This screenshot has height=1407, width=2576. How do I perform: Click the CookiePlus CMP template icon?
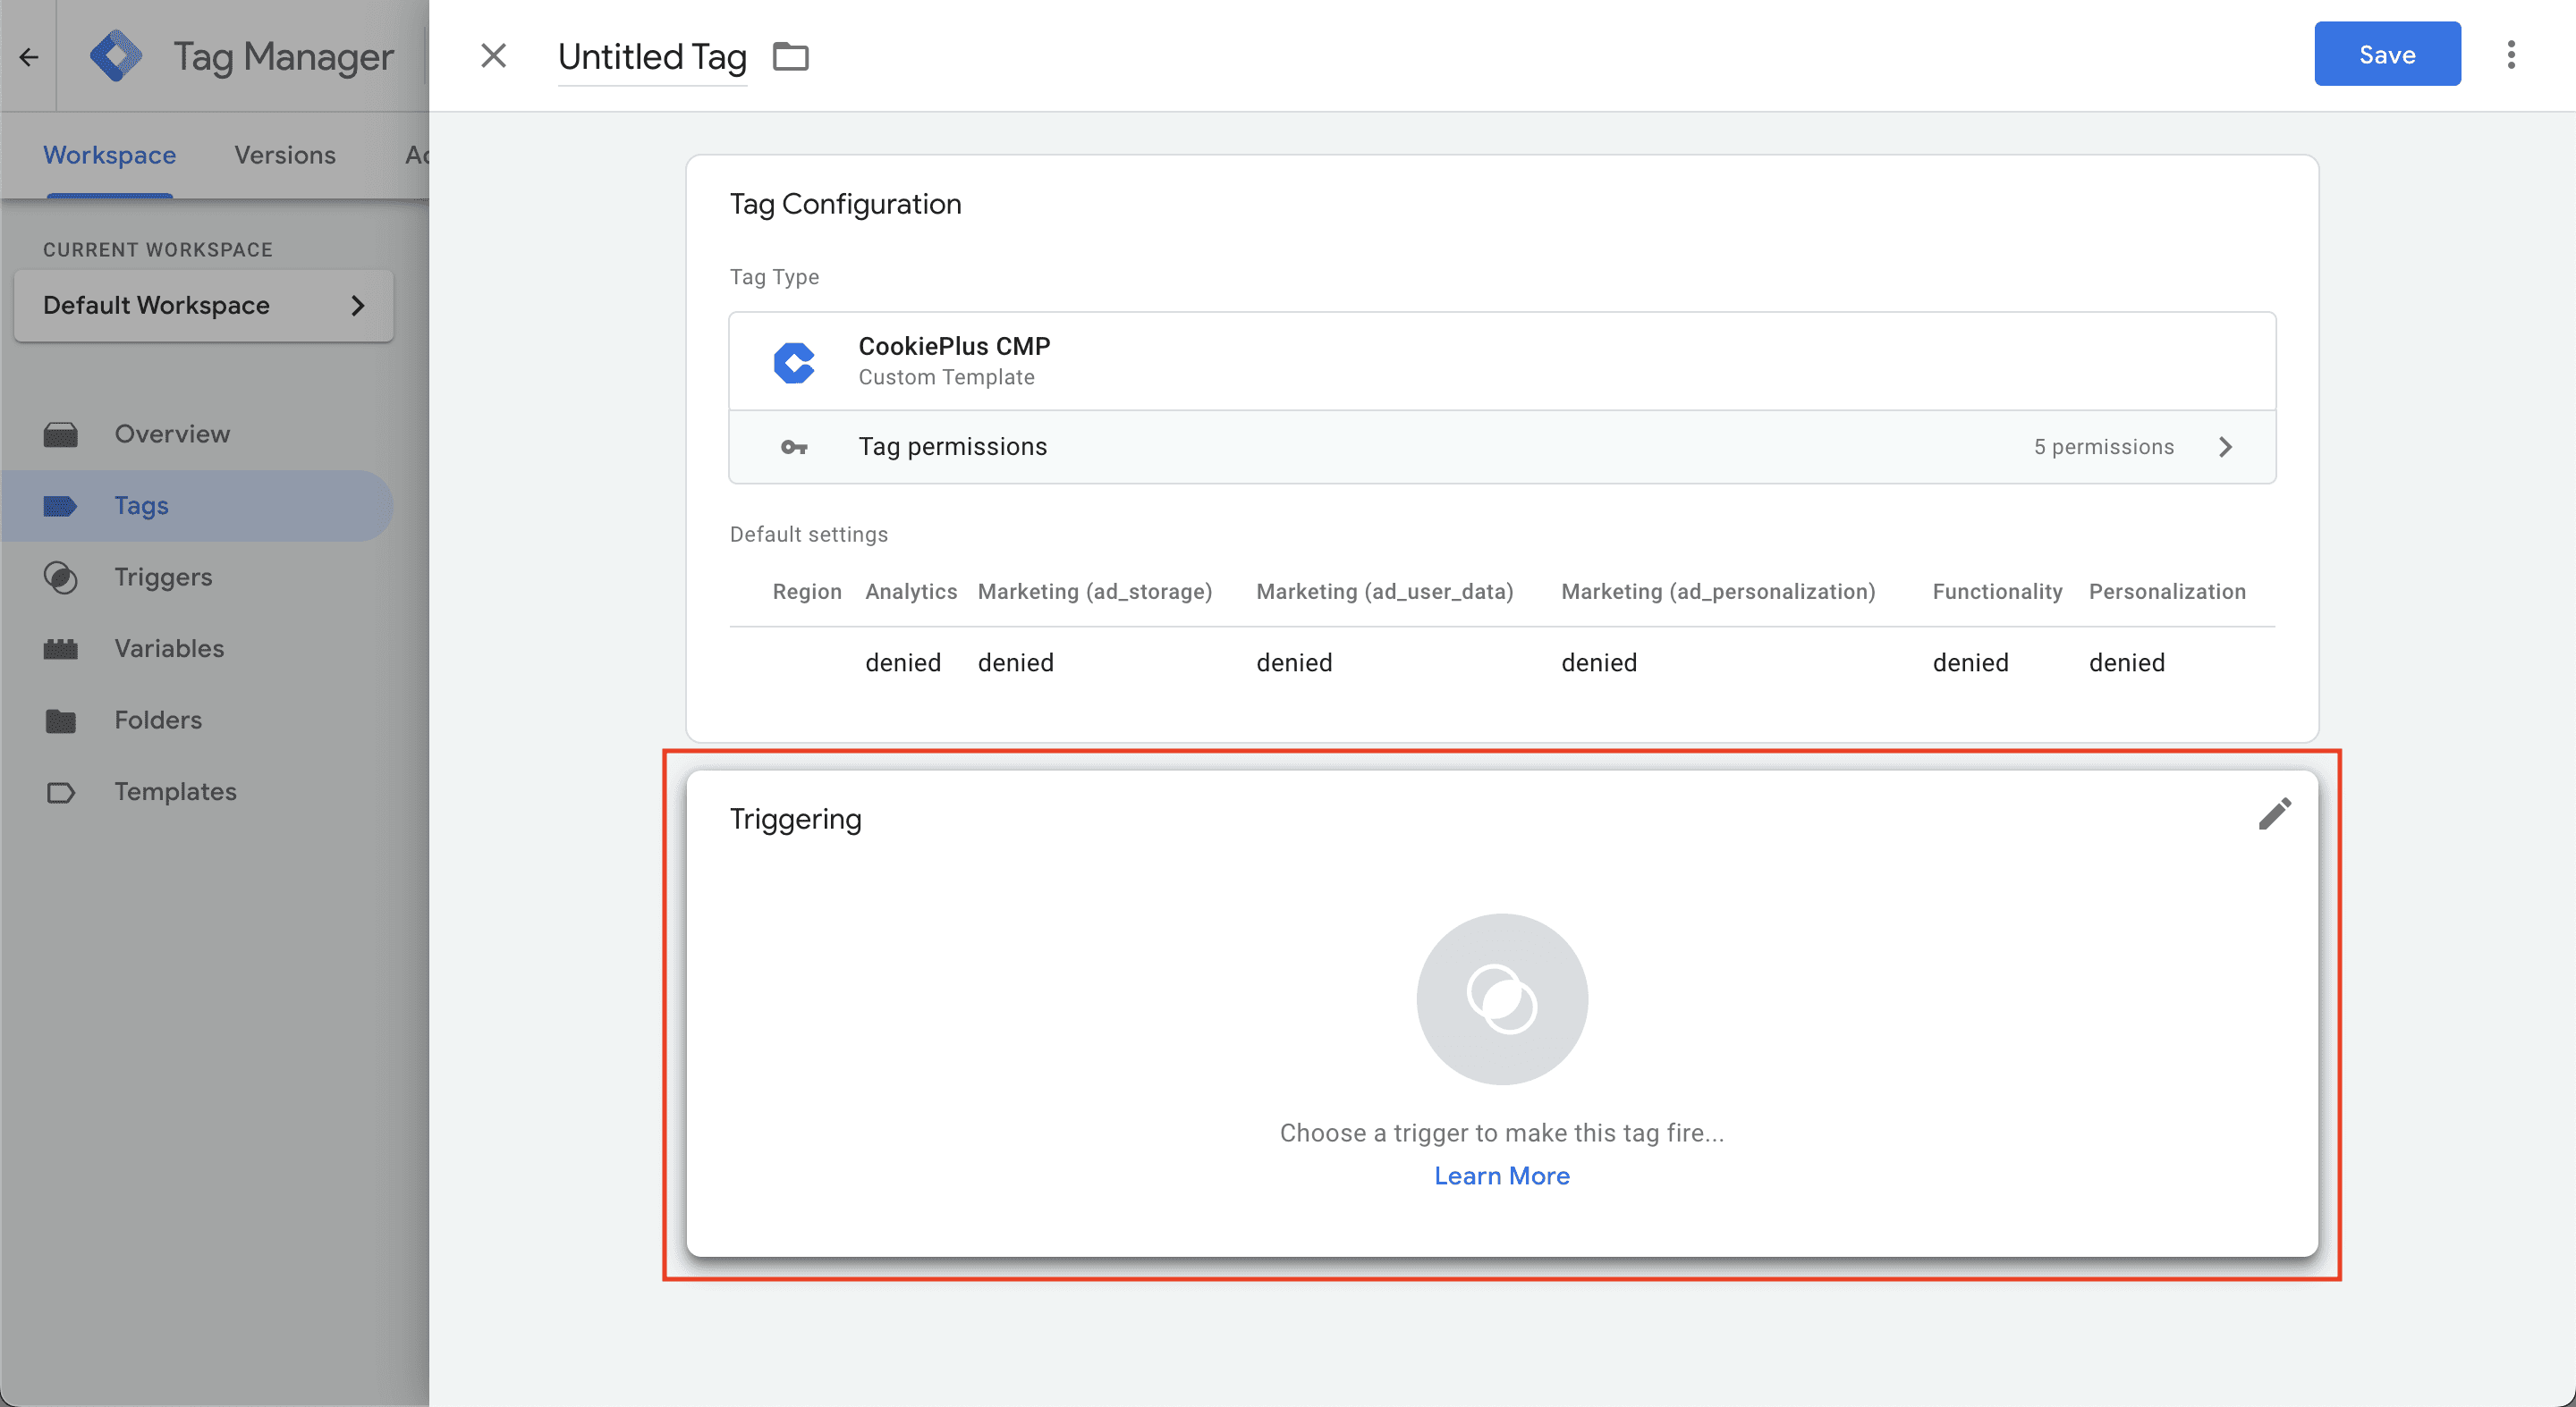click(794, 362)
